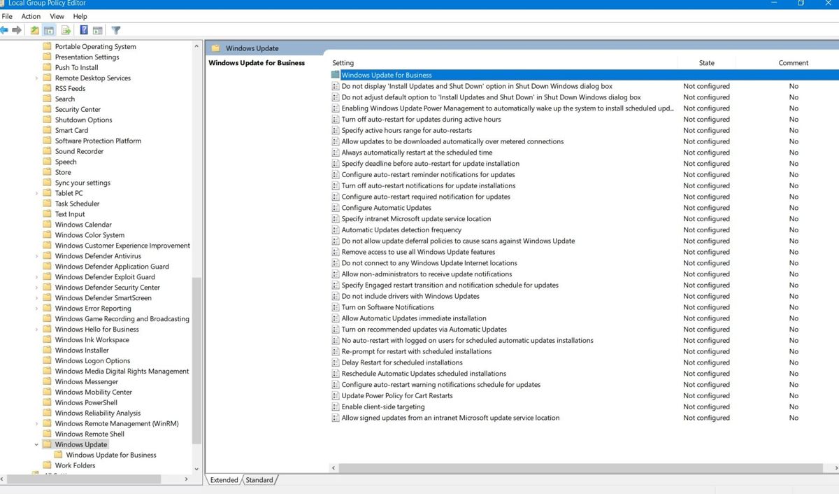
Task: Click the Export List toolbar icon
Action: (66, 30)
